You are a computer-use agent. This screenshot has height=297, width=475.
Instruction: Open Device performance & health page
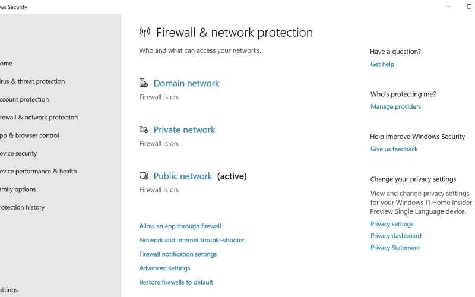point(38,171)
